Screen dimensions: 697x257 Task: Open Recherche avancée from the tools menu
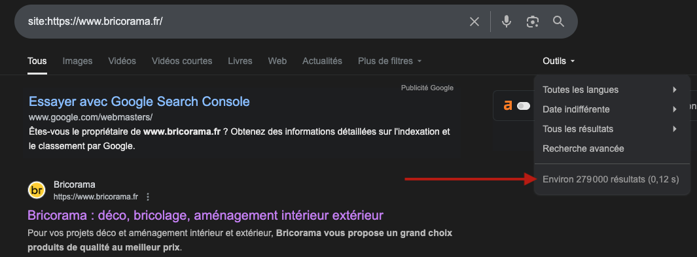click(612, 148)
